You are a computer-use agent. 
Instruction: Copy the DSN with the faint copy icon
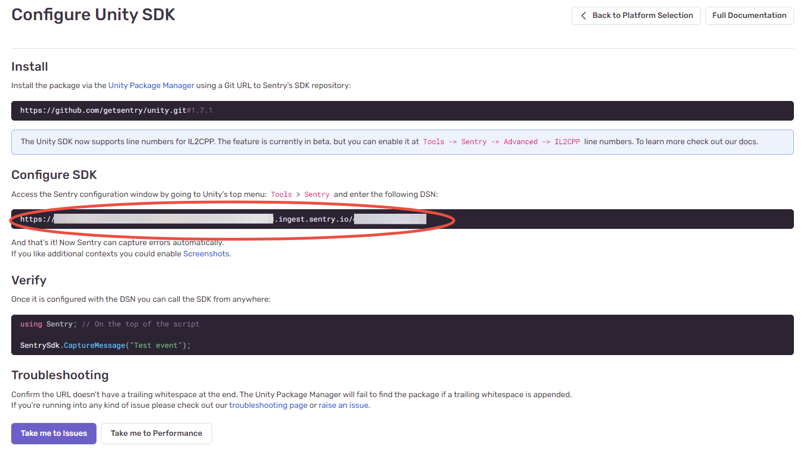point(783,219)
